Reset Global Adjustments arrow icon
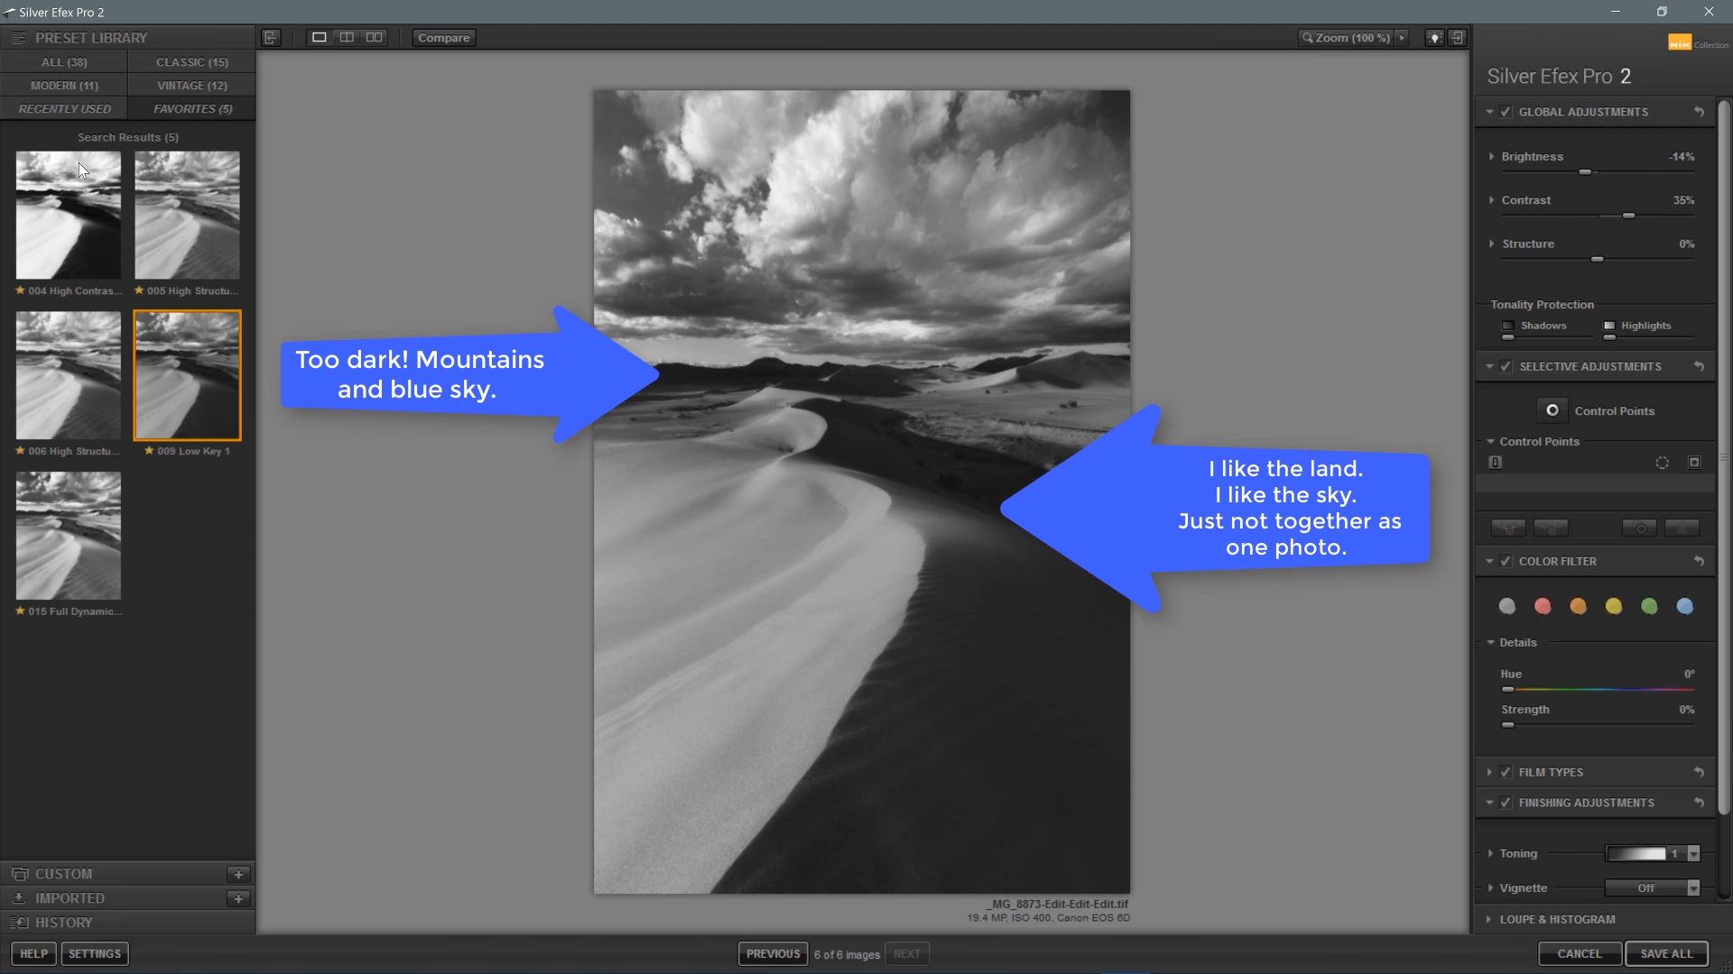Screen dimensions: 1733x974 pyautogui.click(x=1699, y=112)
